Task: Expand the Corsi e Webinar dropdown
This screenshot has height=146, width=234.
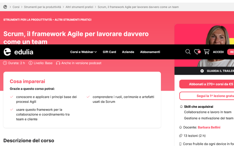Action: (x=83, y=52)
